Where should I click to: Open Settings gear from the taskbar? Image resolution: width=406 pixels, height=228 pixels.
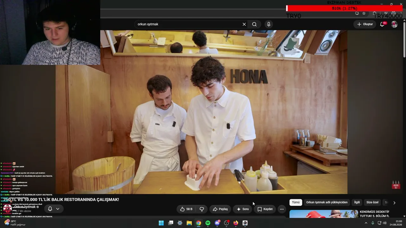pyautogui.click(x=180, y=223)
